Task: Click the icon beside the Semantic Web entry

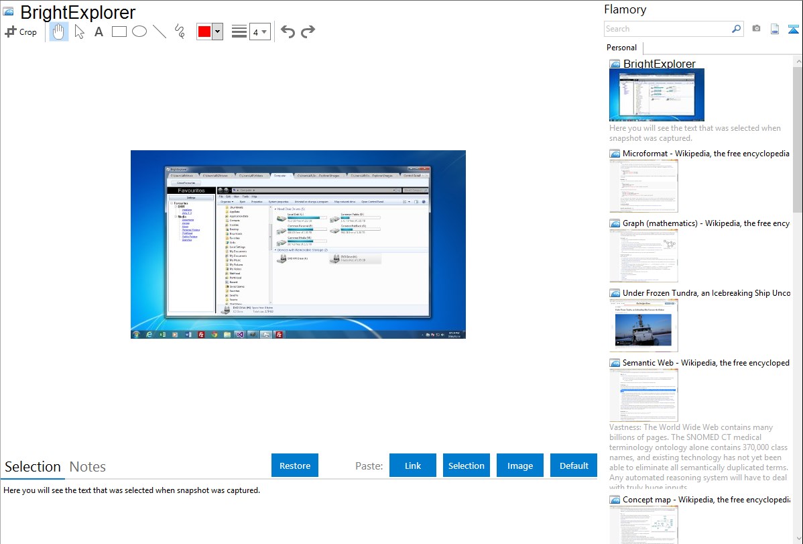Action: pyautogui.click(x=615, y=363)
